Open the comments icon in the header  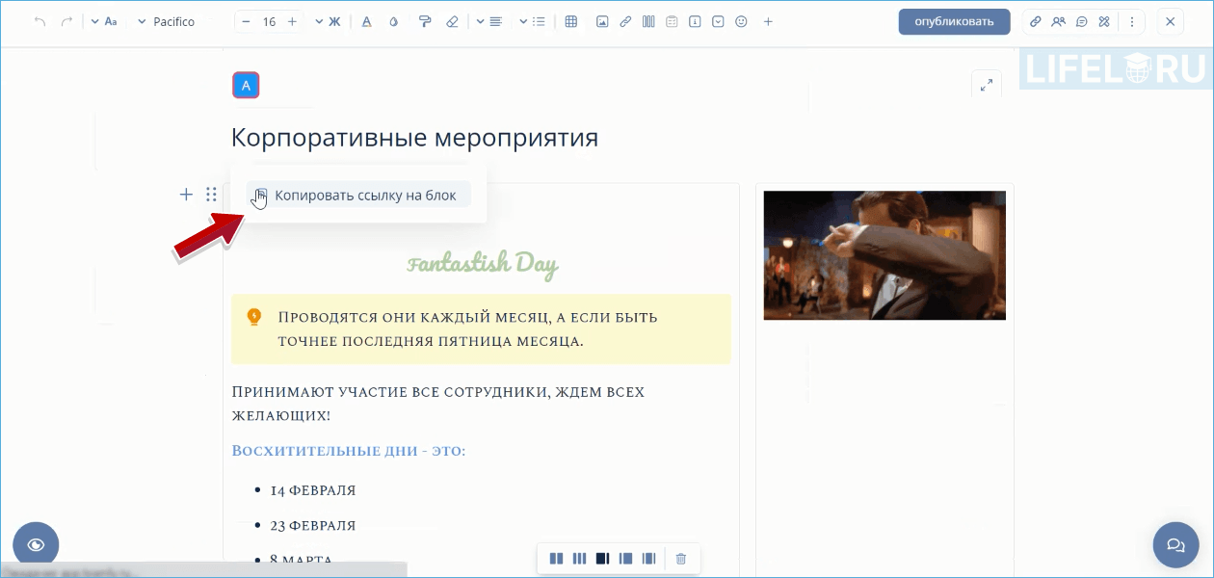pyautogui.click(x=1081, y=21)
